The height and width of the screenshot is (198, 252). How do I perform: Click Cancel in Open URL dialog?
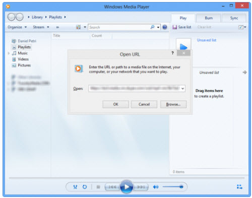[x=144, y=104]
